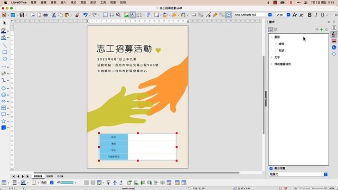This screenshot has height=190, width=338.
Task: Pick the Callouts speech bubble tool
Action: click(4, 115)
